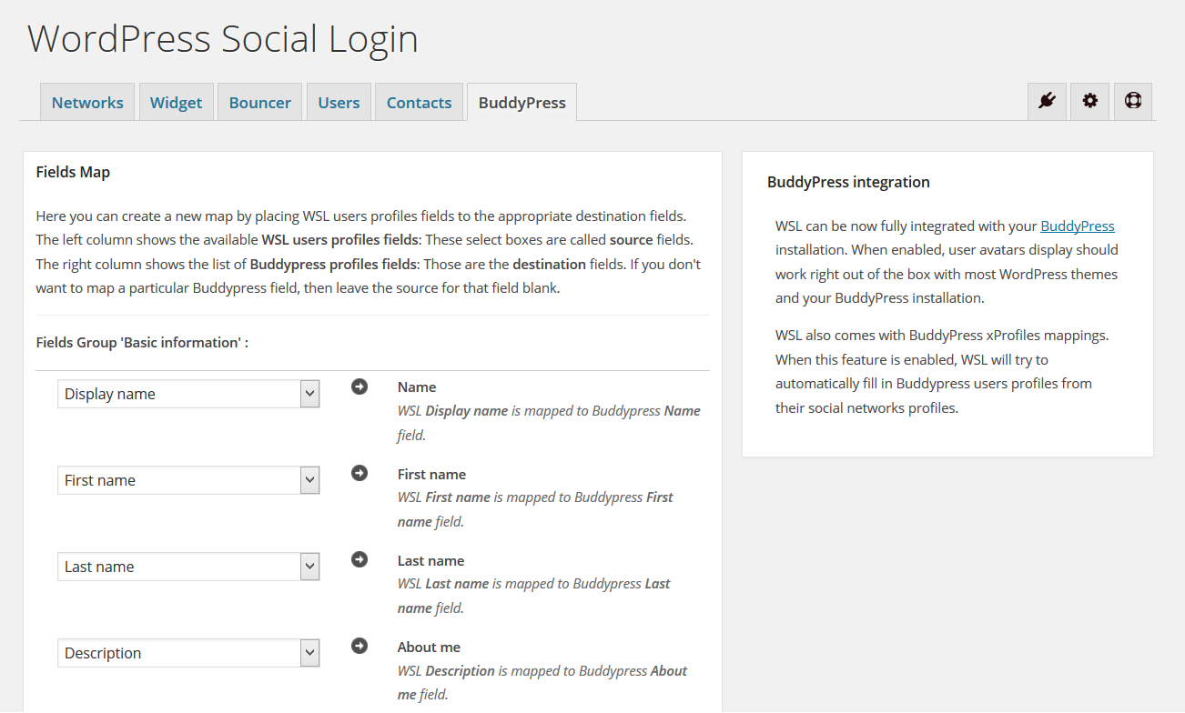Screen dimensions: 1185x713
Task: Select the BuddyPress tab
Action: [522, 102]
